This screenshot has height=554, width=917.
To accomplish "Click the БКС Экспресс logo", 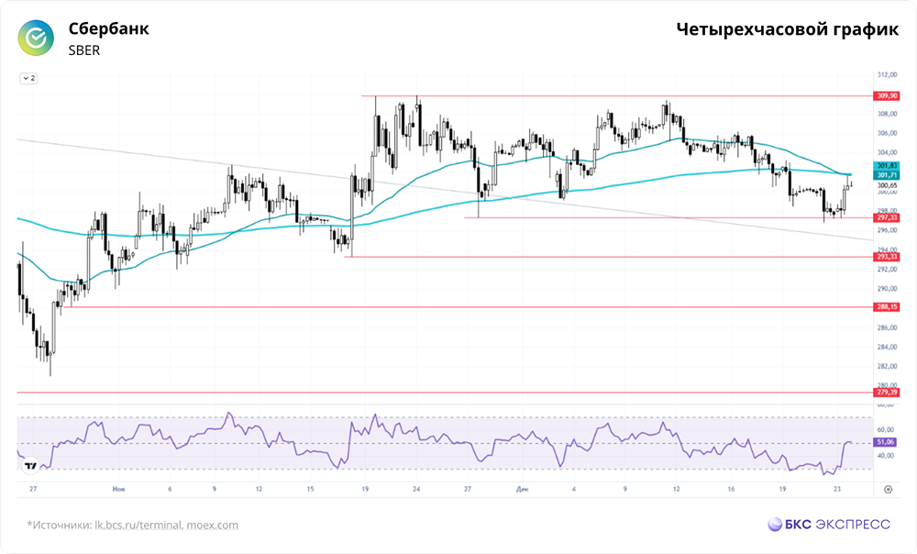I will pos(829,524).
